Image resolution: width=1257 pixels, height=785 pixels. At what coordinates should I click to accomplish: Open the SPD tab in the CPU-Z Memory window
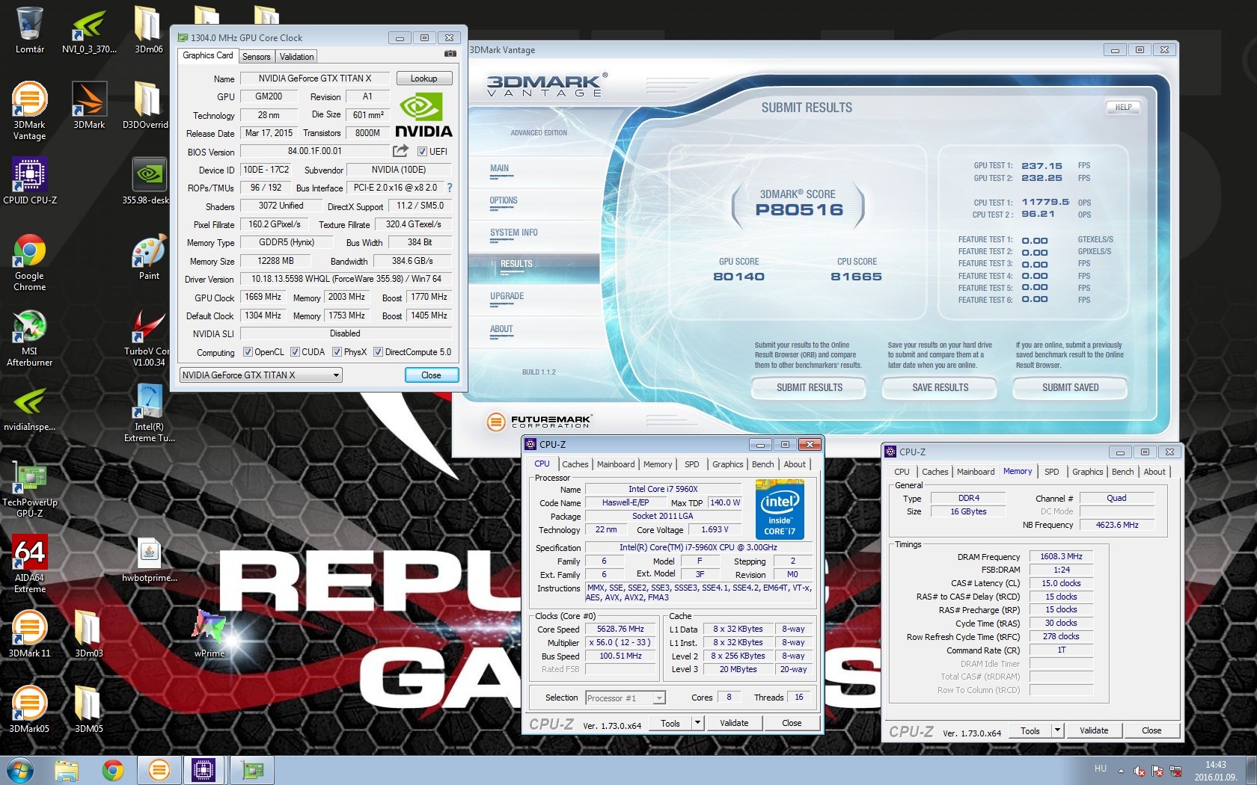tap(1051, 472)
